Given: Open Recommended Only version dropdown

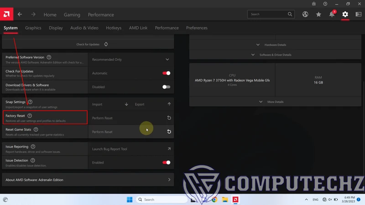Looking at the screenshot, I should coord(131,60).
